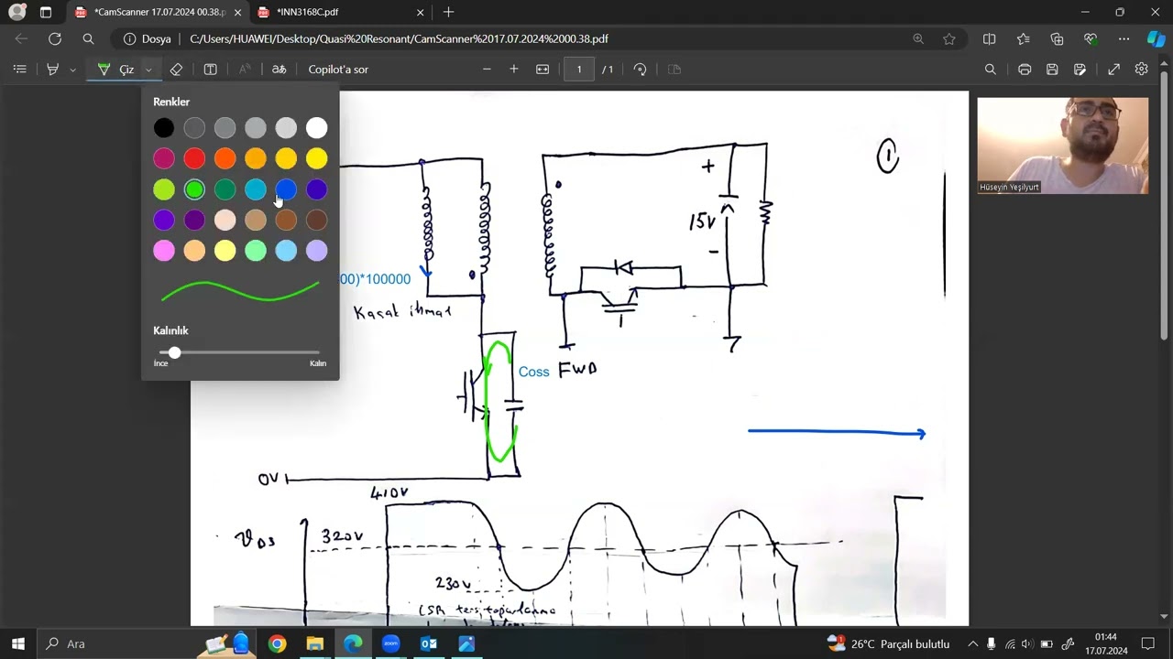The image size is (1173, 659).
Task: Click the page number field
Action: [x=579, y=70]
